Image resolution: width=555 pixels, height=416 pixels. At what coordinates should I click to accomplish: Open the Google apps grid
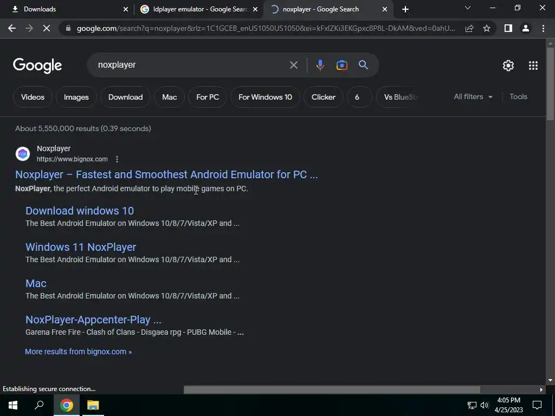pos(533,66)
